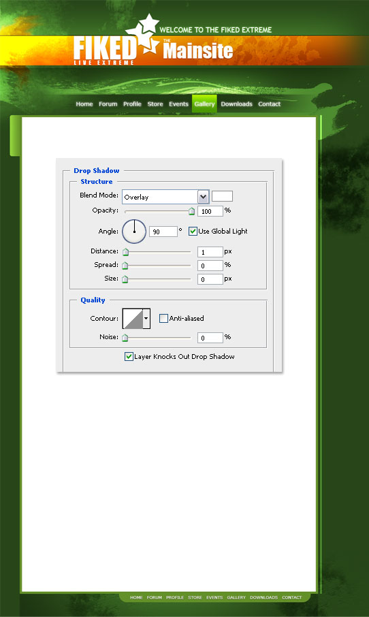Click the footer CONTACT link

pyautogui.click(x=292, y=597)
